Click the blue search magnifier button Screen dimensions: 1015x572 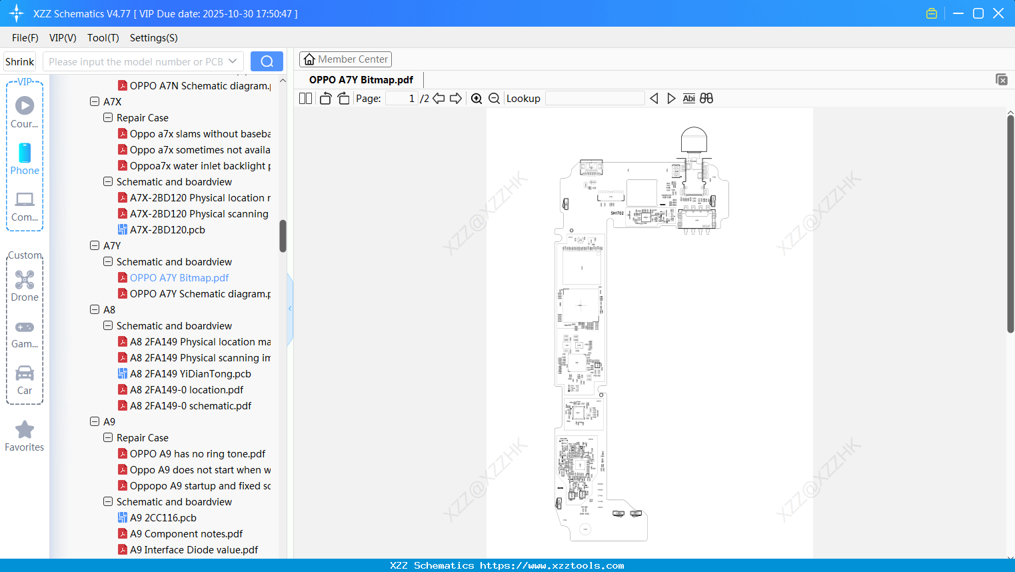(x=267, y=61)
